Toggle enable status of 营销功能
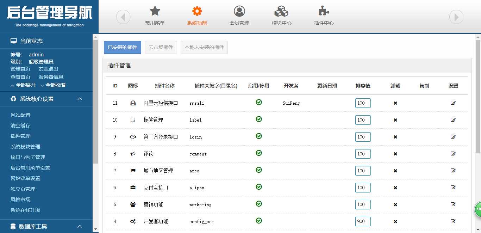The image size is (481, 233). point(259,204)
